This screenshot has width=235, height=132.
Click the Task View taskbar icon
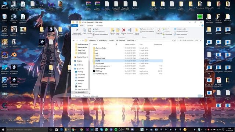(x=51, y=129)
